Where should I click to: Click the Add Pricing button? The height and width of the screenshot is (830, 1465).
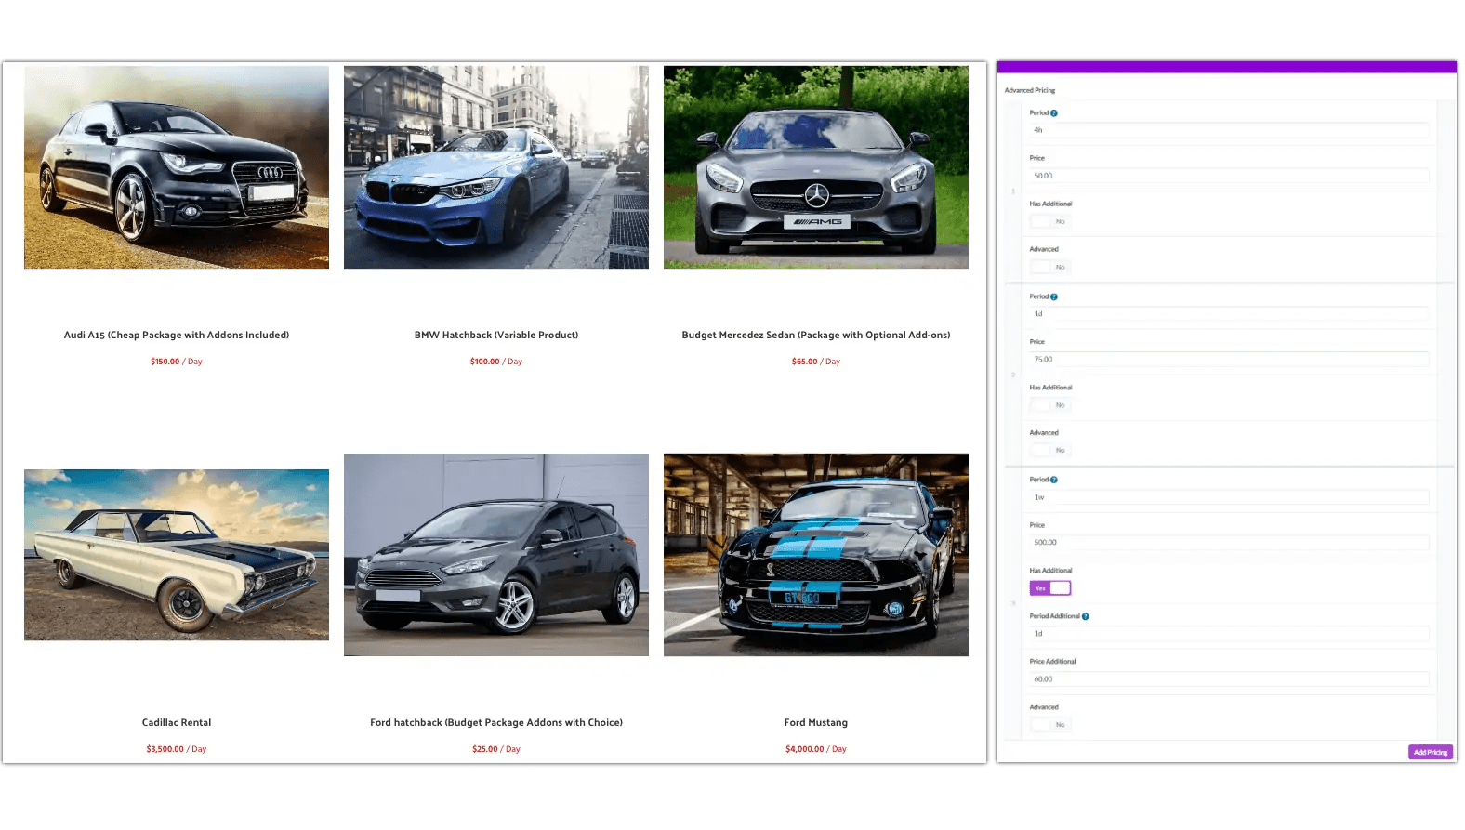coord(1430,752)
